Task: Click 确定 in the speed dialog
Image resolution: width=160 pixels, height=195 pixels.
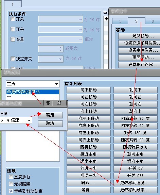Action: pyautogui.click(x=50, y=115)
